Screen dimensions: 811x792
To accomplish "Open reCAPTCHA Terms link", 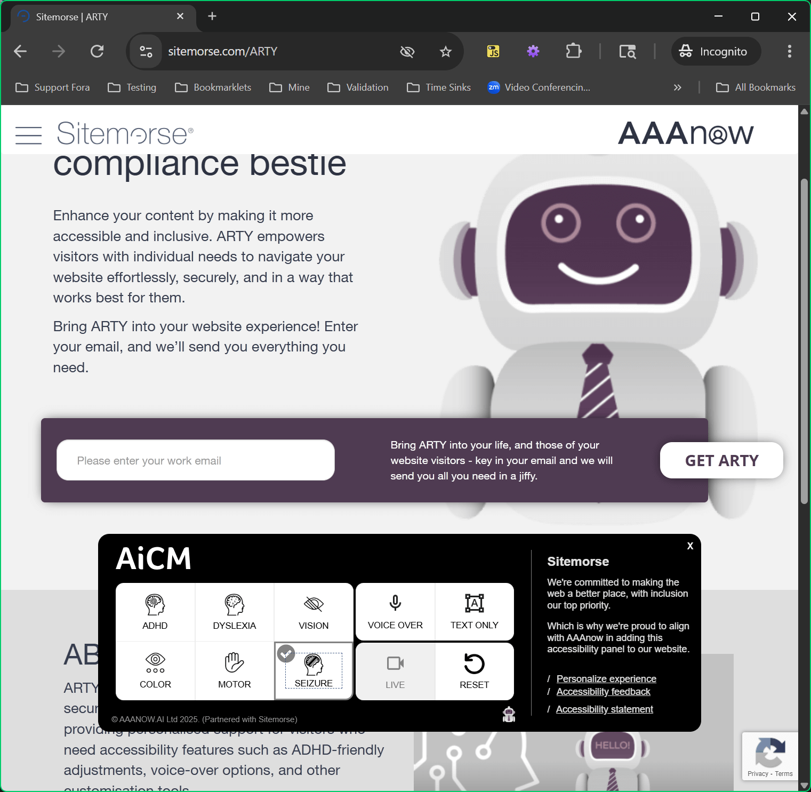I will point(784,774).
